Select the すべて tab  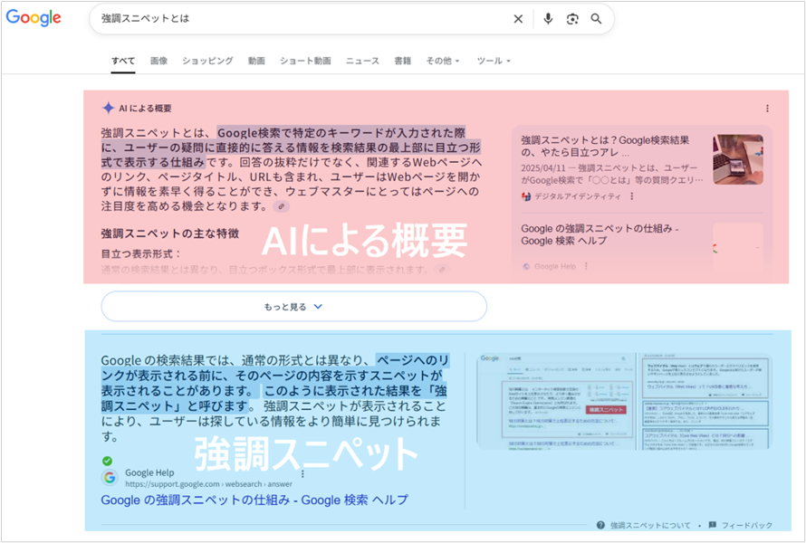pos(123,61)
